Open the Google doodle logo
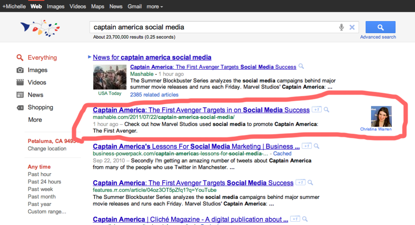The image size is (415, 225). (40, 28)
